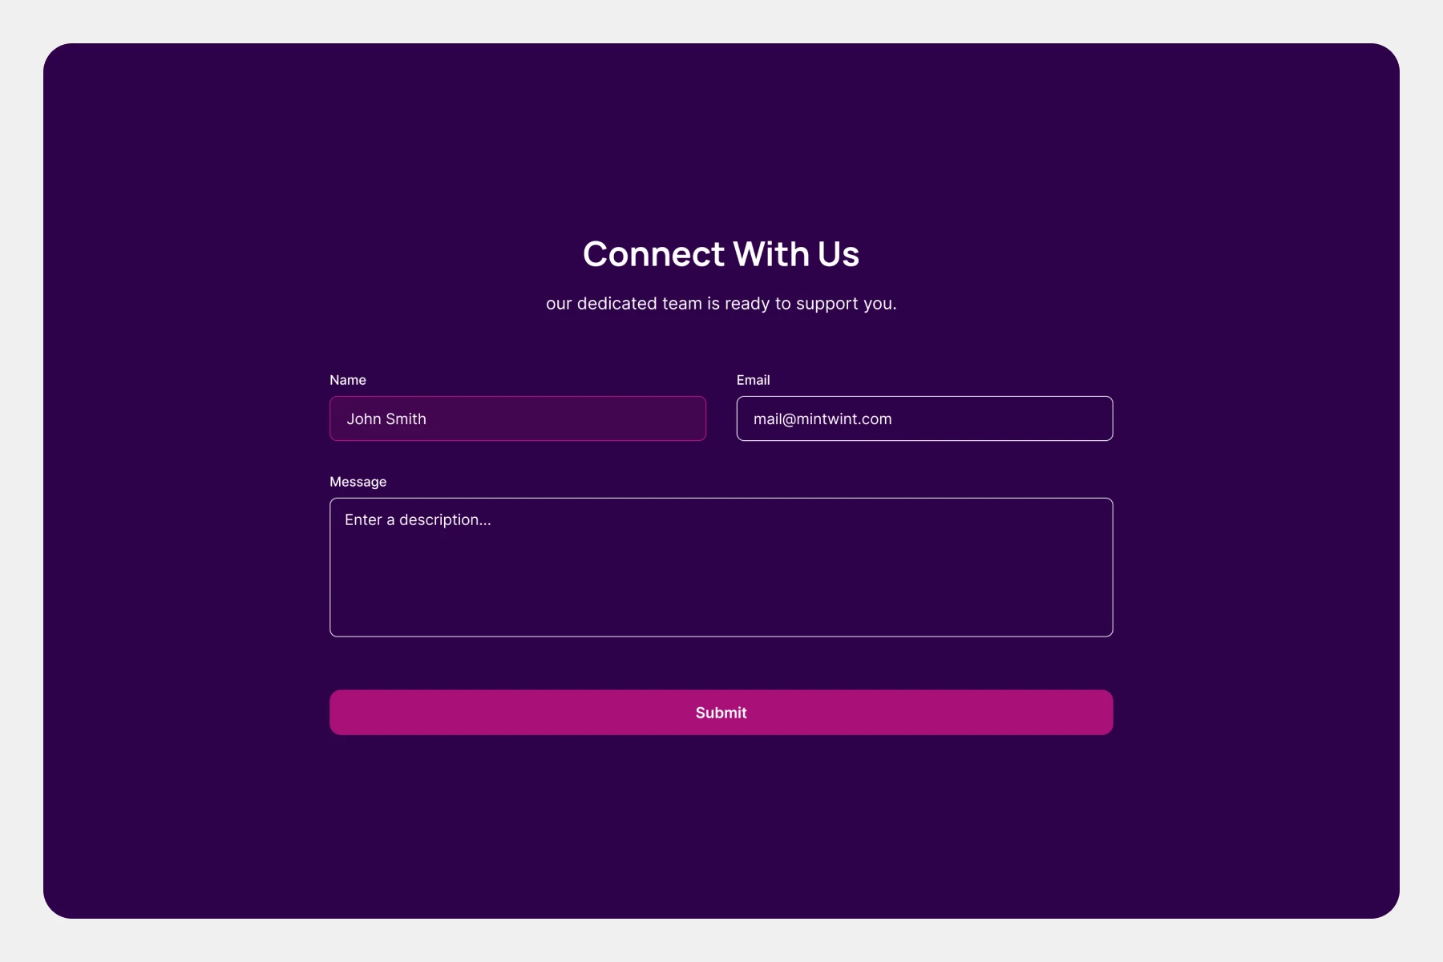Click the word "Us" in the heading
The image size is (1443, 962).
[x=839, y=254]
